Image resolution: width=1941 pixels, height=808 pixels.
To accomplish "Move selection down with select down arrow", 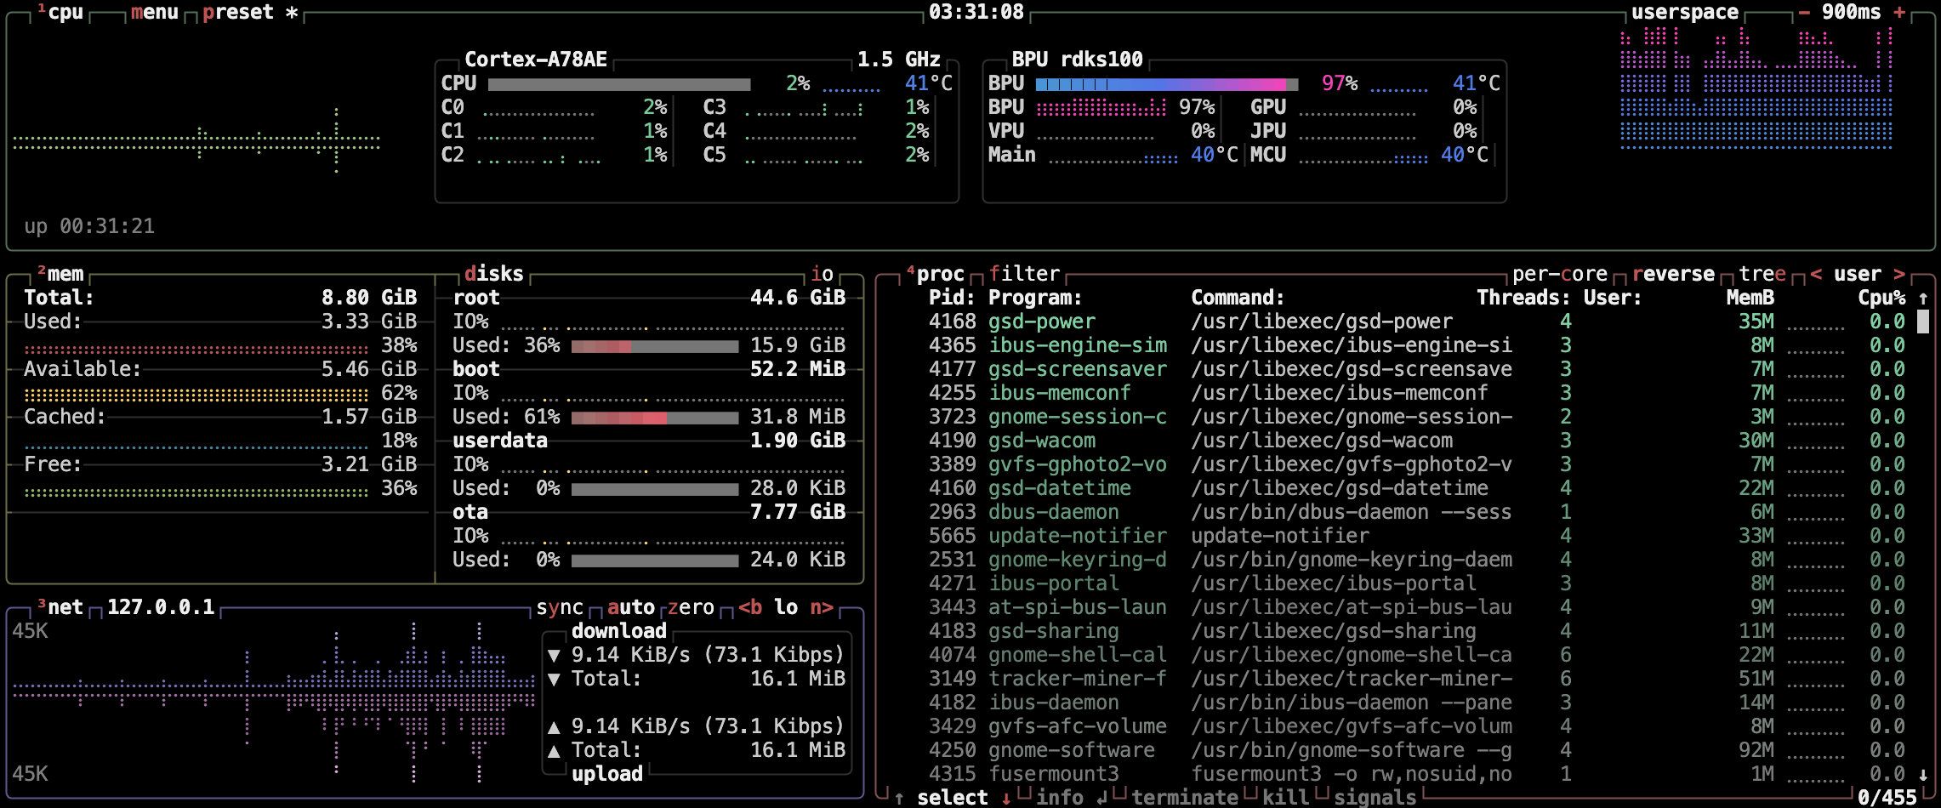I will click(x=1006, y=798).
